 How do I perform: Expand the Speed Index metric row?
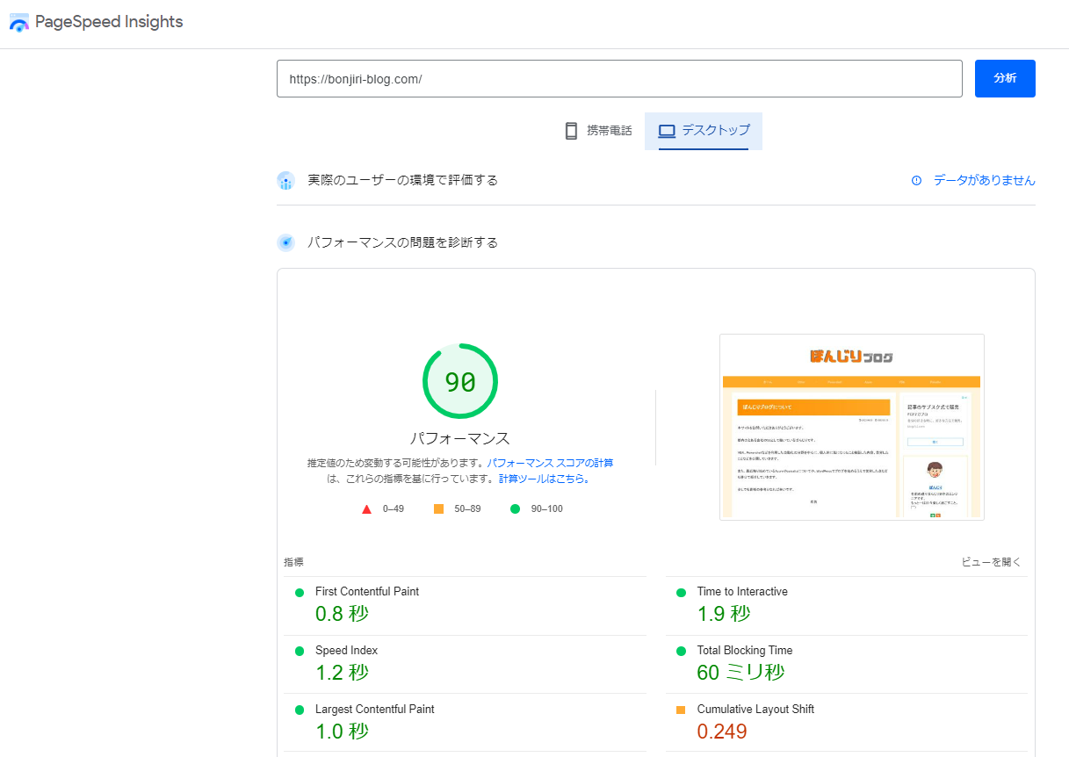[x=347, y=650]
